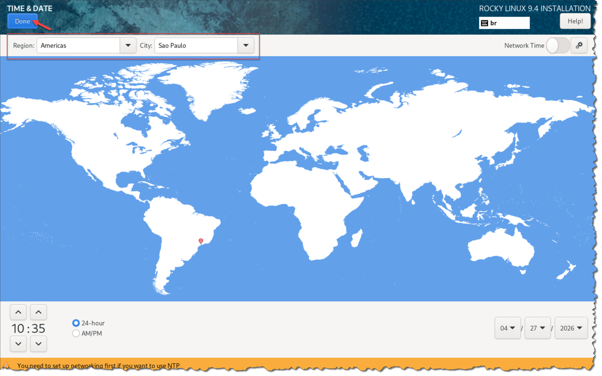
Task: Click the red Sao Paulo map pin
Action: 201,241
